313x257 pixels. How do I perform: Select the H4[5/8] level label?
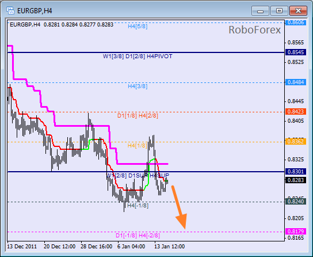138,26
